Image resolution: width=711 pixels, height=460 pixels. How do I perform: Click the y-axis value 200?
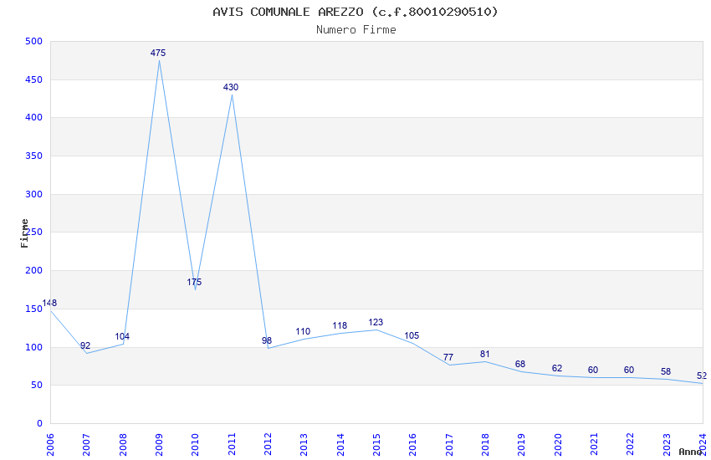coord(34,270)
